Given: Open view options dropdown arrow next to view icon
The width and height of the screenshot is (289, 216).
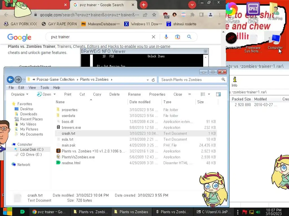Looking at the screenshot, I should 209,94.
